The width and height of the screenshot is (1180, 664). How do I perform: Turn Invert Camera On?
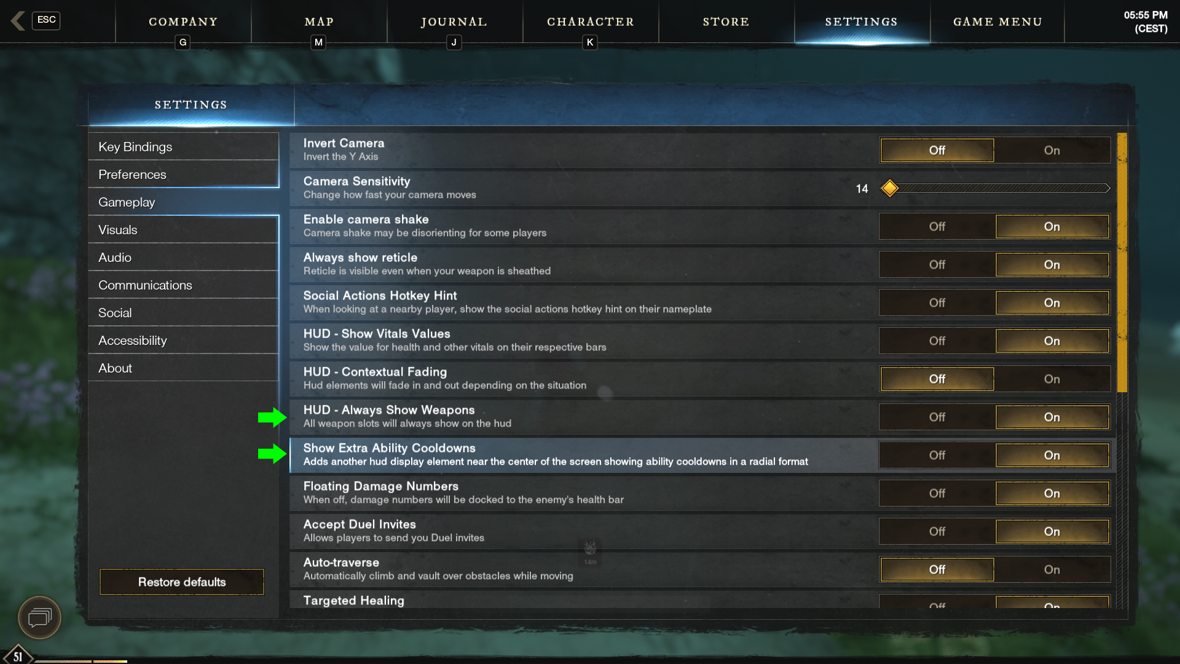click(1052, 151)
